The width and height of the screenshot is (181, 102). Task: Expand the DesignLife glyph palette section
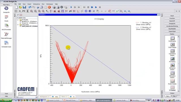tap(172, 24)
